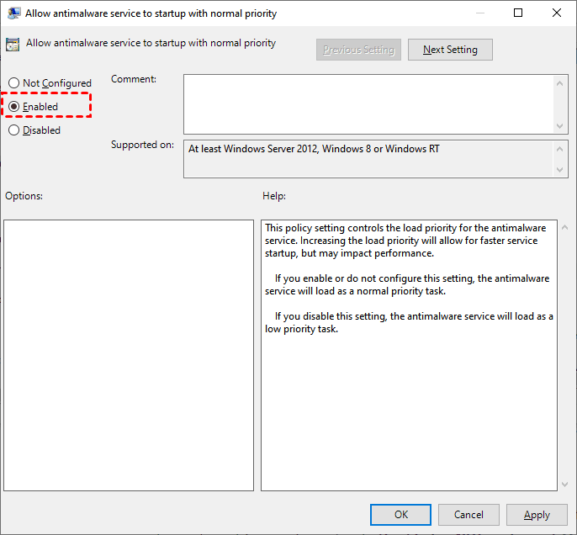The height and width of the screenshot is (535, 577).
Task: Click the 'Comment:' label
Action: tap(134, 79)
